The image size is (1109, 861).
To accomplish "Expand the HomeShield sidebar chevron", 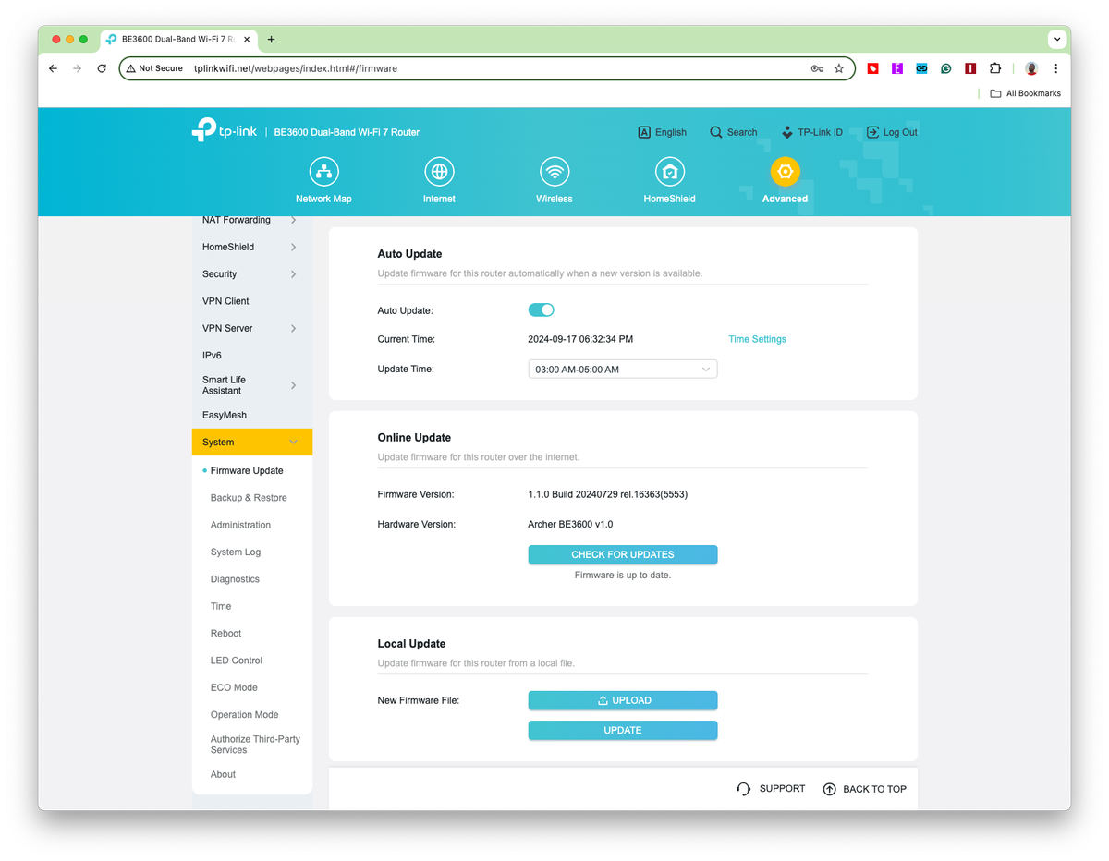I will (x=294, y=248).
